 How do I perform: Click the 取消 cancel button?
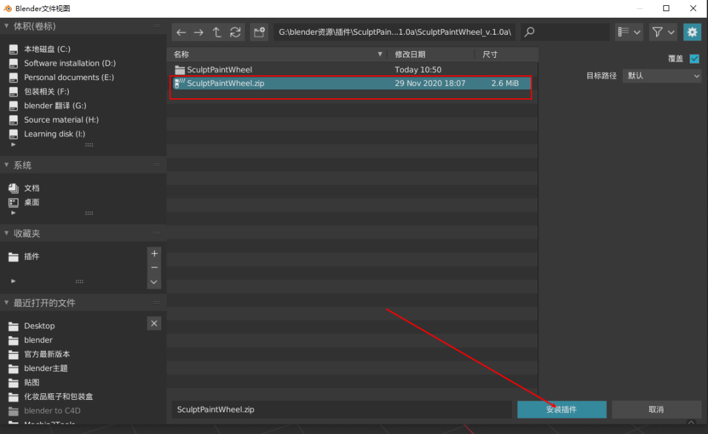[x=656, y=410]
